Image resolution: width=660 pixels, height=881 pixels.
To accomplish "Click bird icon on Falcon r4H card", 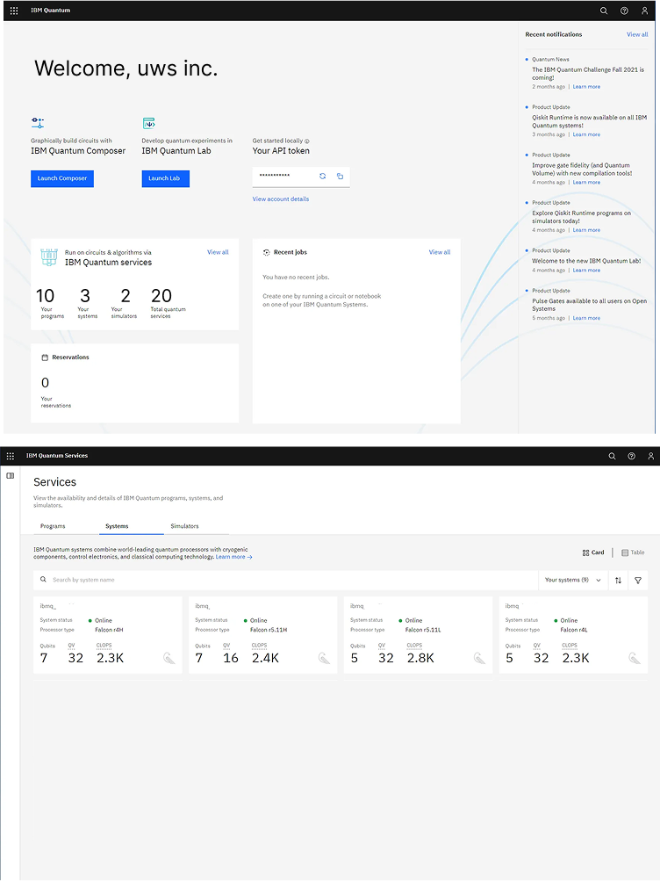I will pos(169,658).
